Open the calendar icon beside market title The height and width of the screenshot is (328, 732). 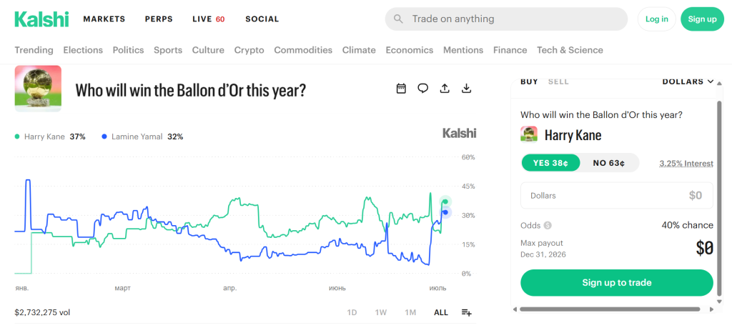[401, 88]
